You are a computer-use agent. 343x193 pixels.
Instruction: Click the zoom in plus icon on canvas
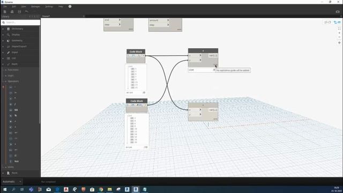(339, 33)
